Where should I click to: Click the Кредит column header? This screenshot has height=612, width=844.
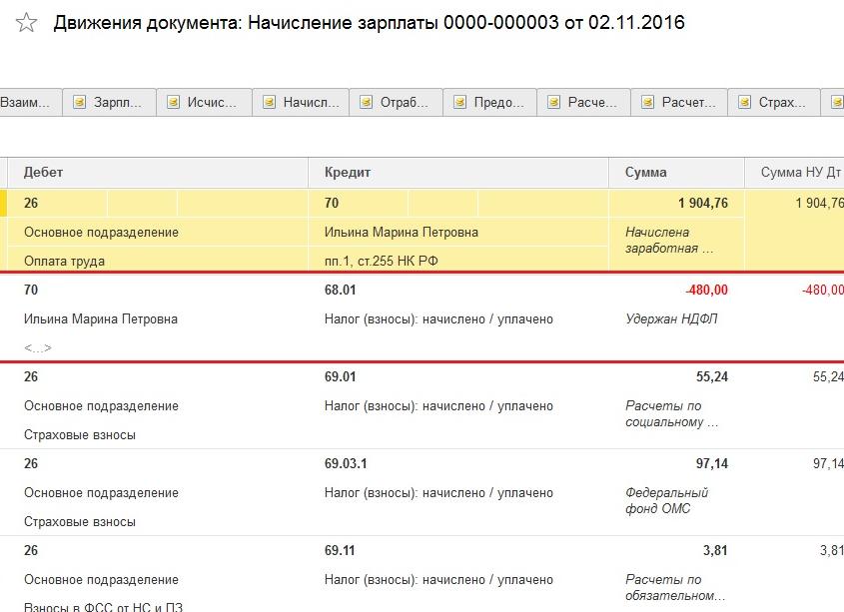click(x=458, y=173)
